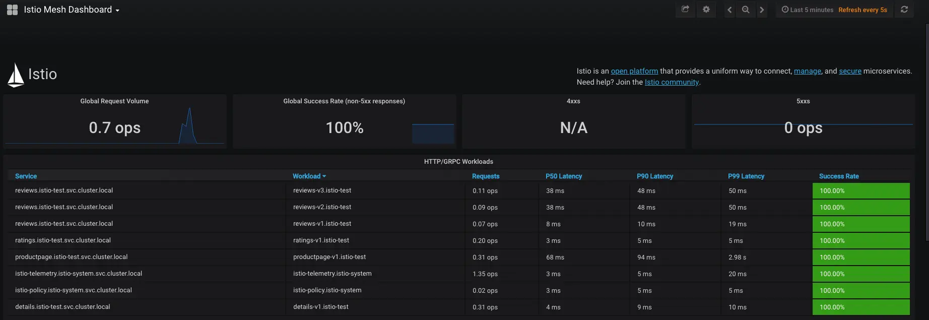
Task: Open the Istio Mesh Dashboard dropdown
Action: [72, 10]
